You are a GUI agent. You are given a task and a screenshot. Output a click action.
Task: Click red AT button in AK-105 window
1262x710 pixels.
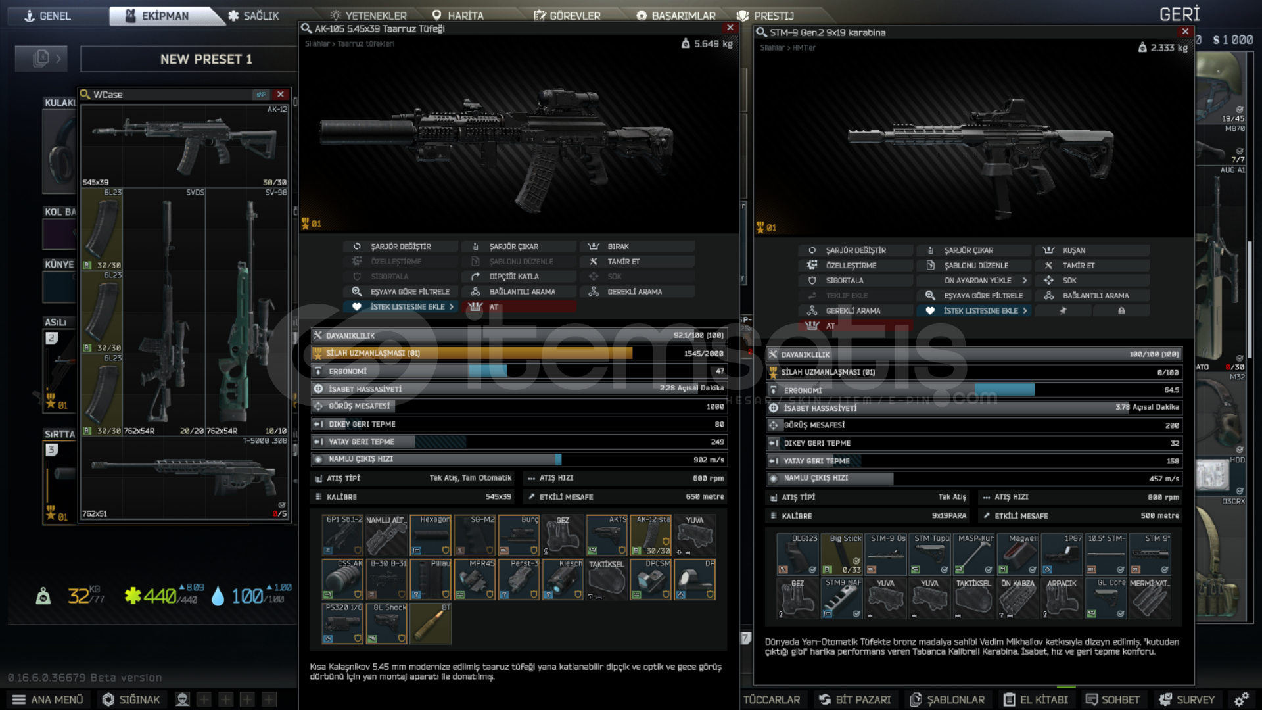[x=519, y=307]
